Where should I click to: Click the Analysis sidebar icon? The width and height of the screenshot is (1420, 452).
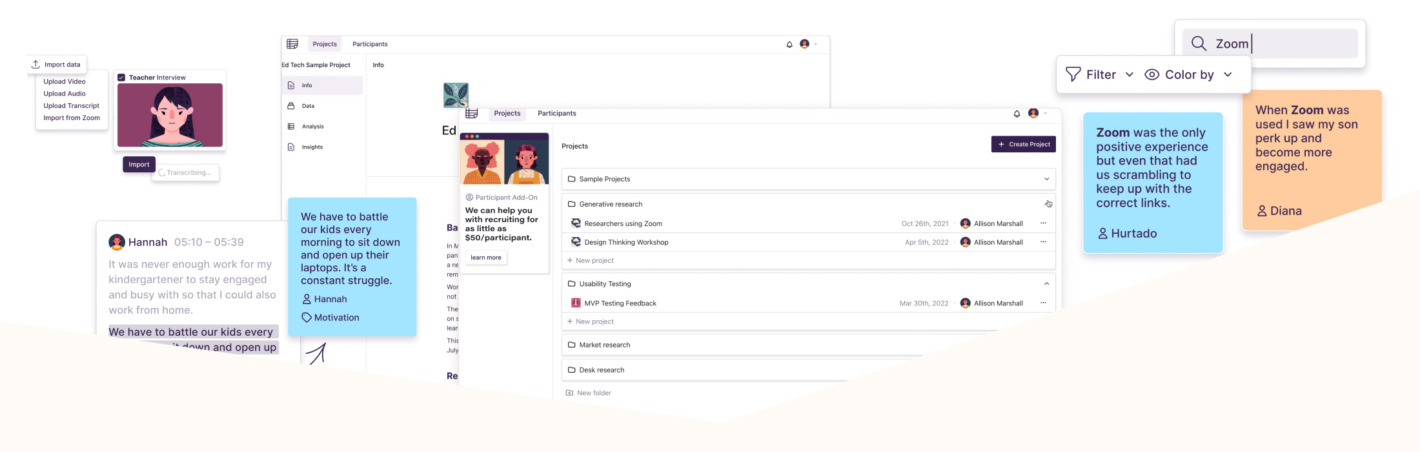pos(291,127)
